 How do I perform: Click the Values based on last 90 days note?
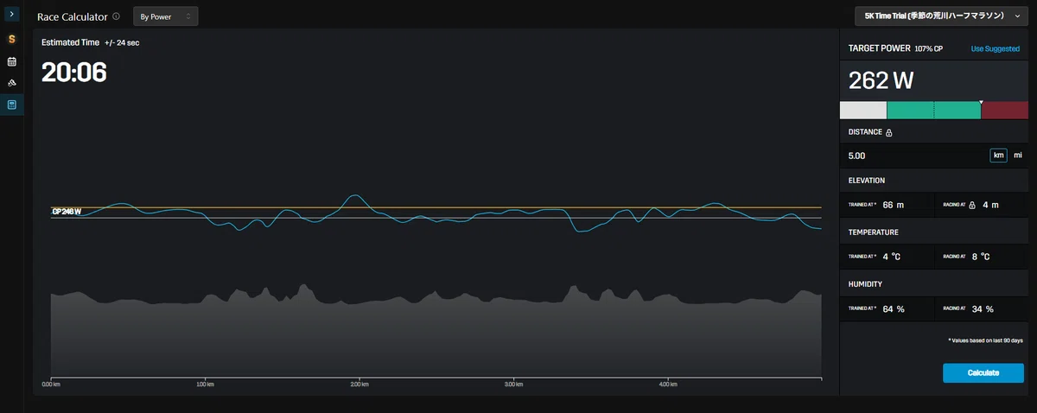click(x=985, y=341)
